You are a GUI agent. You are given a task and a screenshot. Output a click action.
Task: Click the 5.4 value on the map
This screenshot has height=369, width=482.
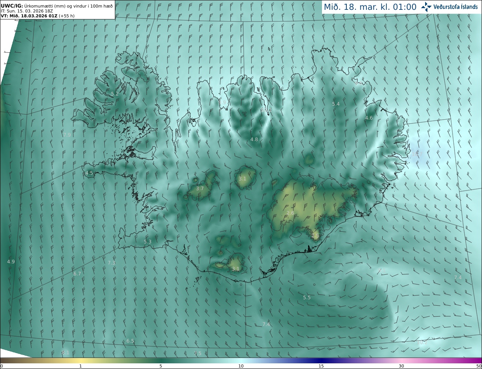coord(336,104)
